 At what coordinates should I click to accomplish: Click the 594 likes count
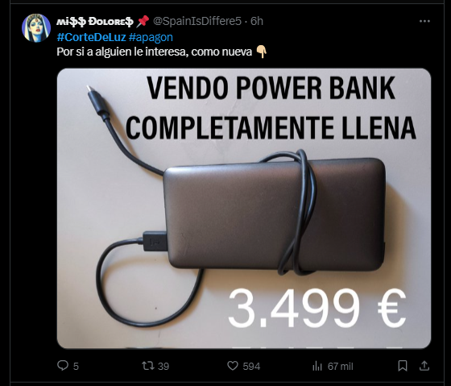(x=251, y=366)
